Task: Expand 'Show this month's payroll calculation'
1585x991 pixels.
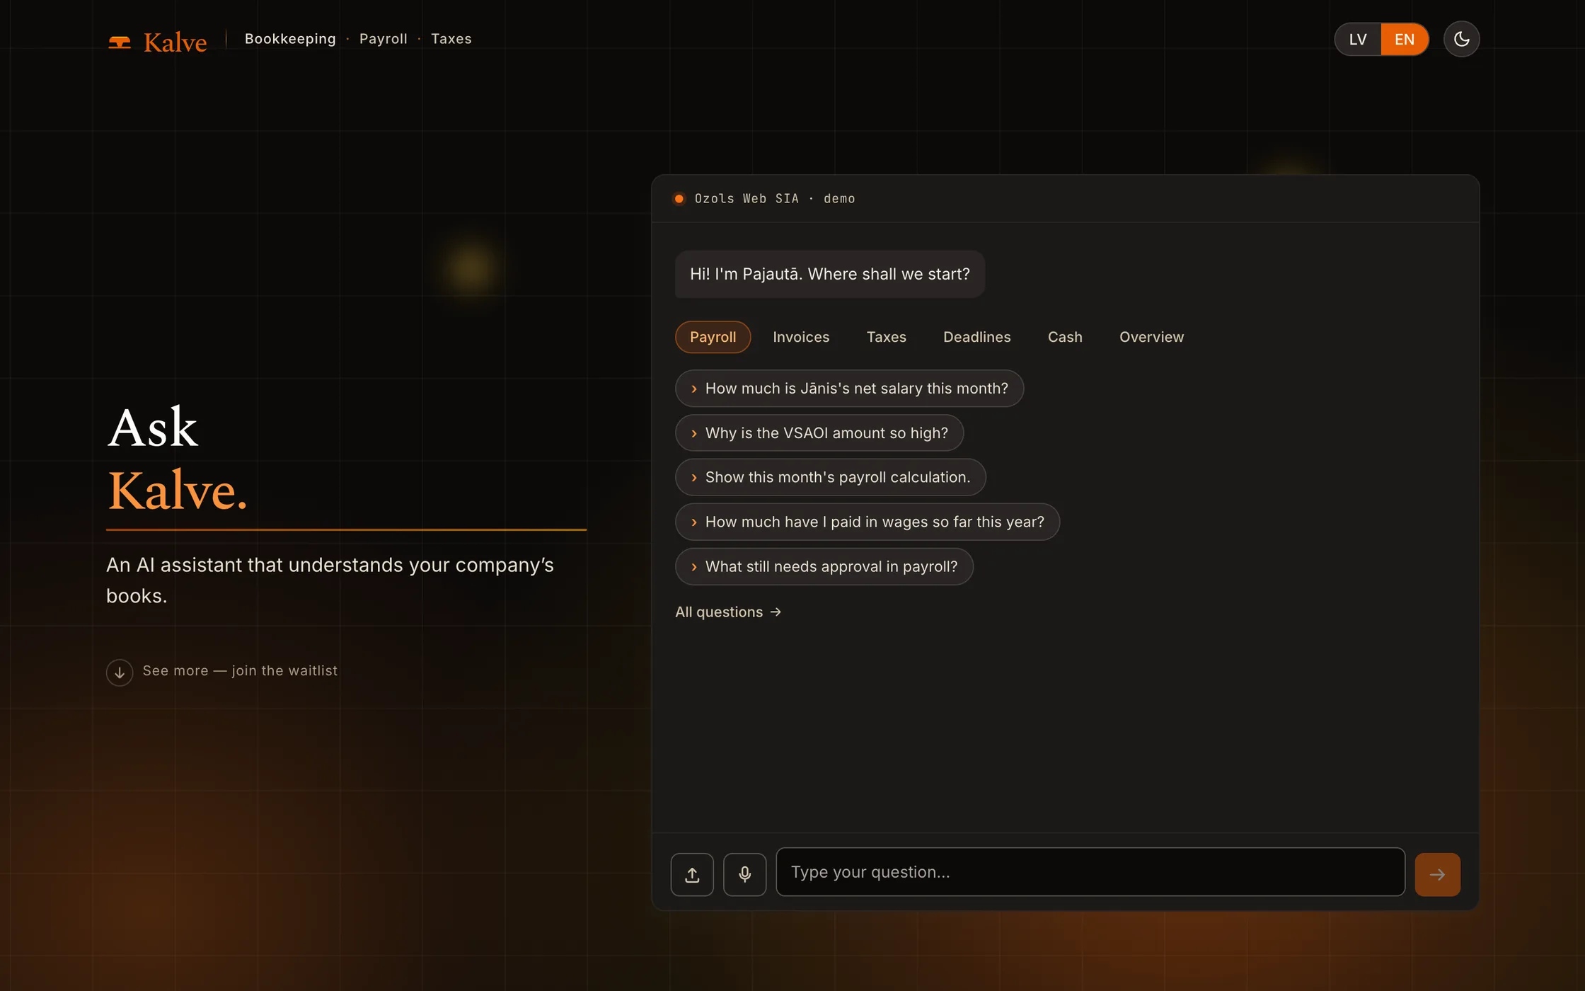Action: [831, 478]
